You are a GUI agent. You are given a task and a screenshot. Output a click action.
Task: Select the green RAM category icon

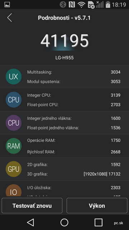(x=14, y=146)
